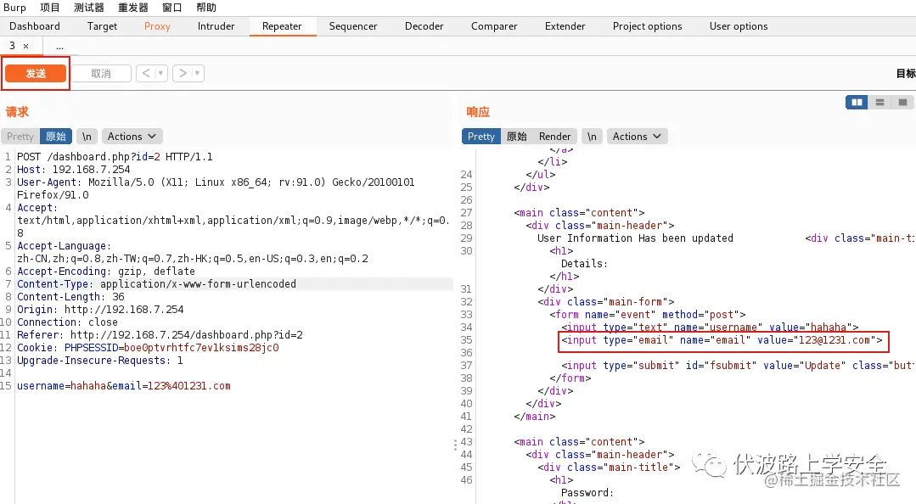The image size is (916, 504).
Task: Click the panel divider drag handle dots
Action: pos(455,445)
